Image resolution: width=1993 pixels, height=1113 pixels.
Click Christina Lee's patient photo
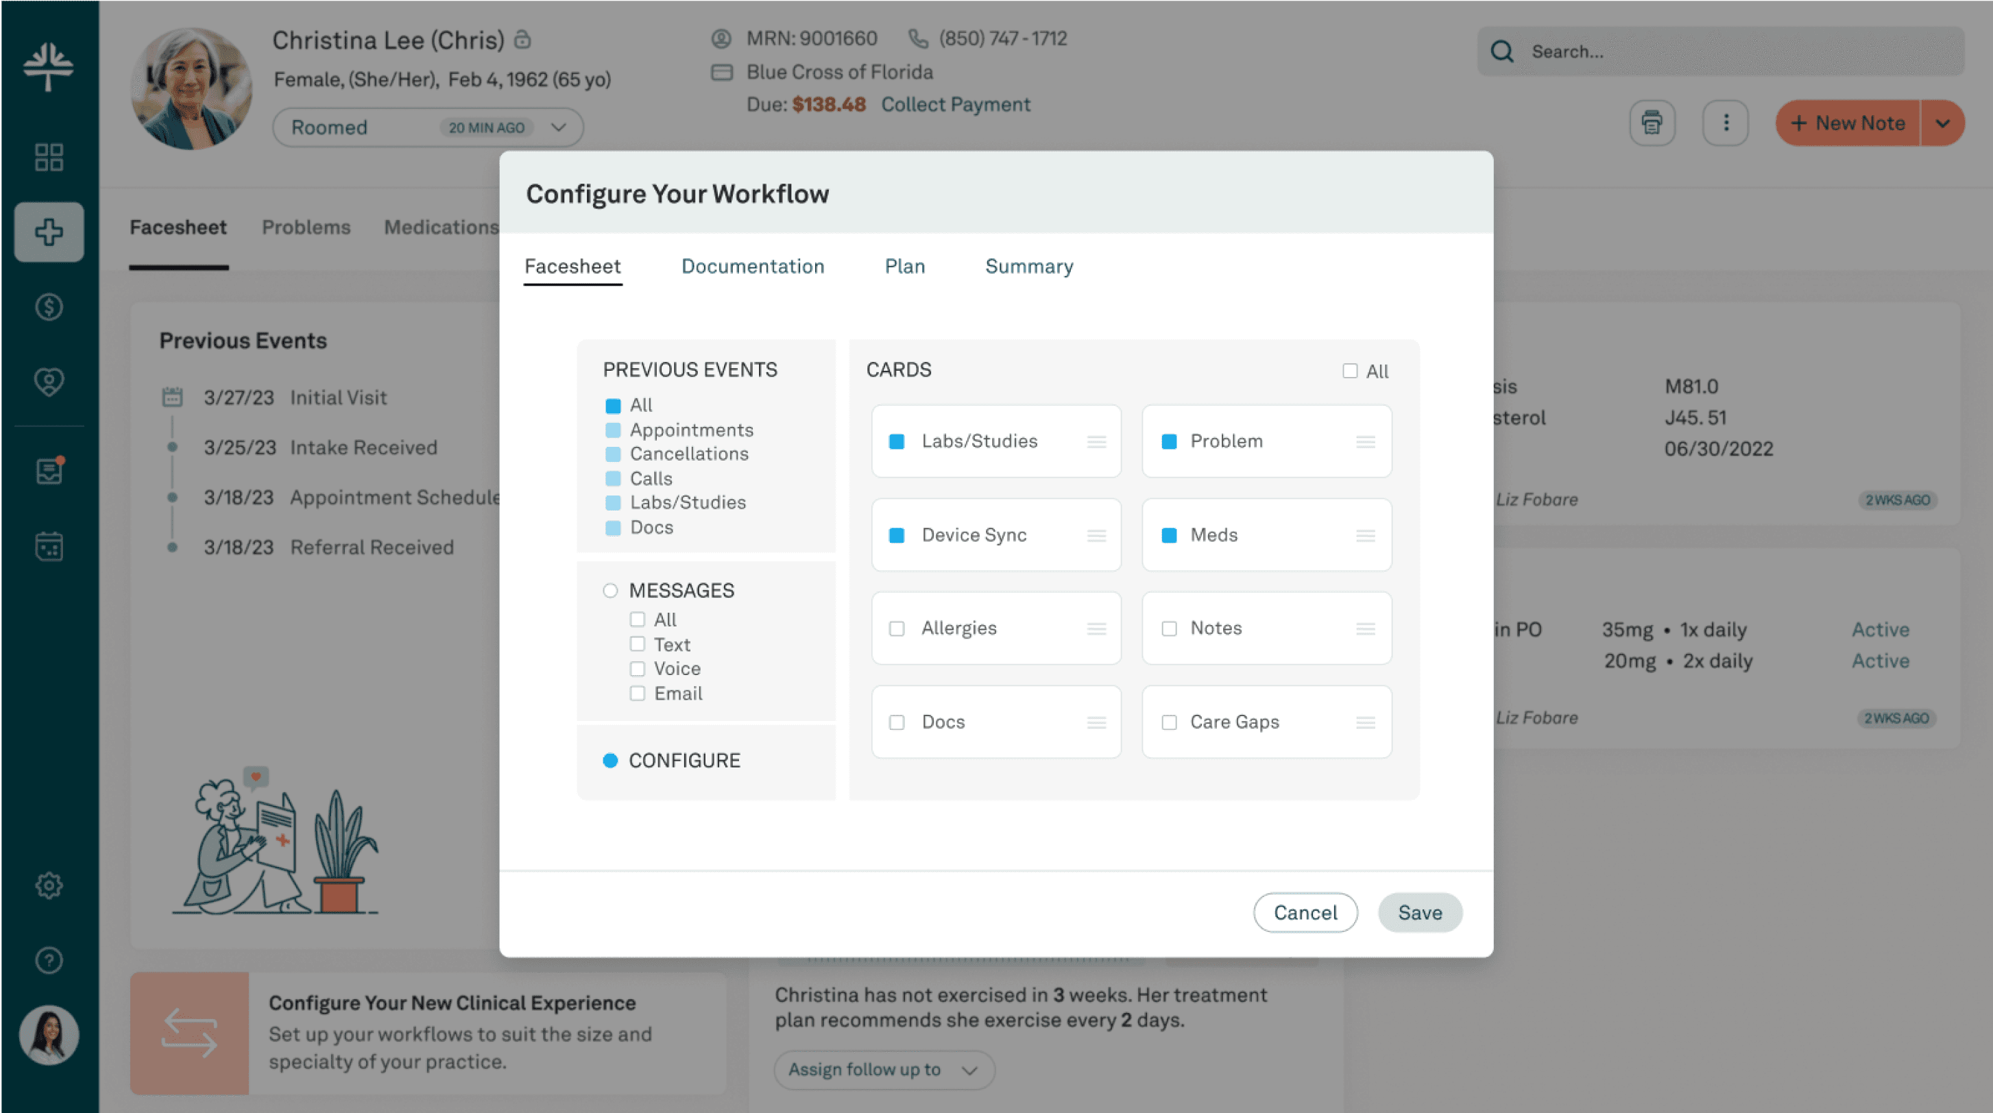(191, 88)
